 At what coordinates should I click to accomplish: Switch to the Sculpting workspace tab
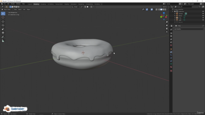43,4
